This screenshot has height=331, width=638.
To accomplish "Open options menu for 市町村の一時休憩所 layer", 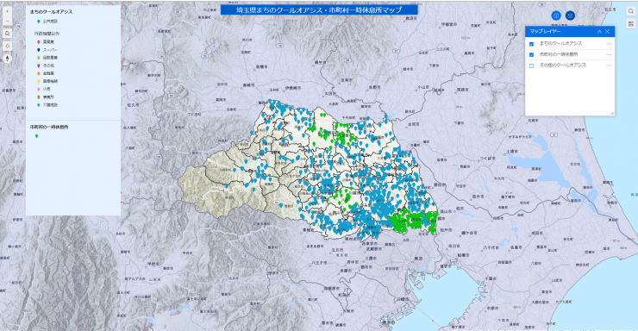I will [x=609, y=54].
